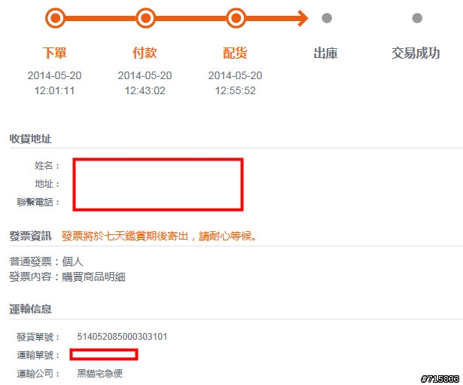This screenshot has width=463, height=385.
Task: Click the 付款 payment step circle
Action: [145, 18]
